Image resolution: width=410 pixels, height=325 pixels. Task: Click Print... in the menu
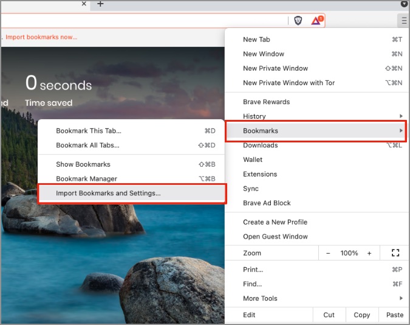317,270
